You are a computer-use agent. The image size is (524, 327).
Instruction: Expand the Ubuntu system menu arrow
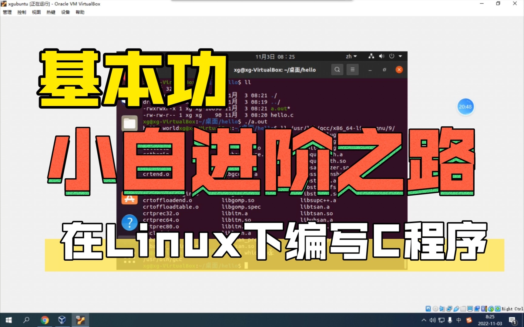(400, 56)
